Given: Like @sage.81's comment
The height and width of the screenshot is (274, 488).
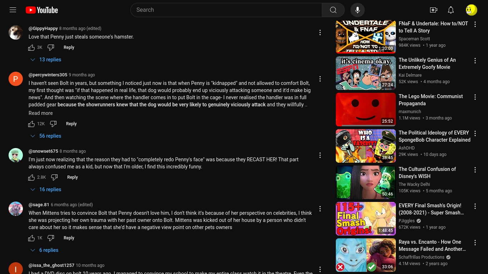Looking at the screenshot, I should (31, 238).
